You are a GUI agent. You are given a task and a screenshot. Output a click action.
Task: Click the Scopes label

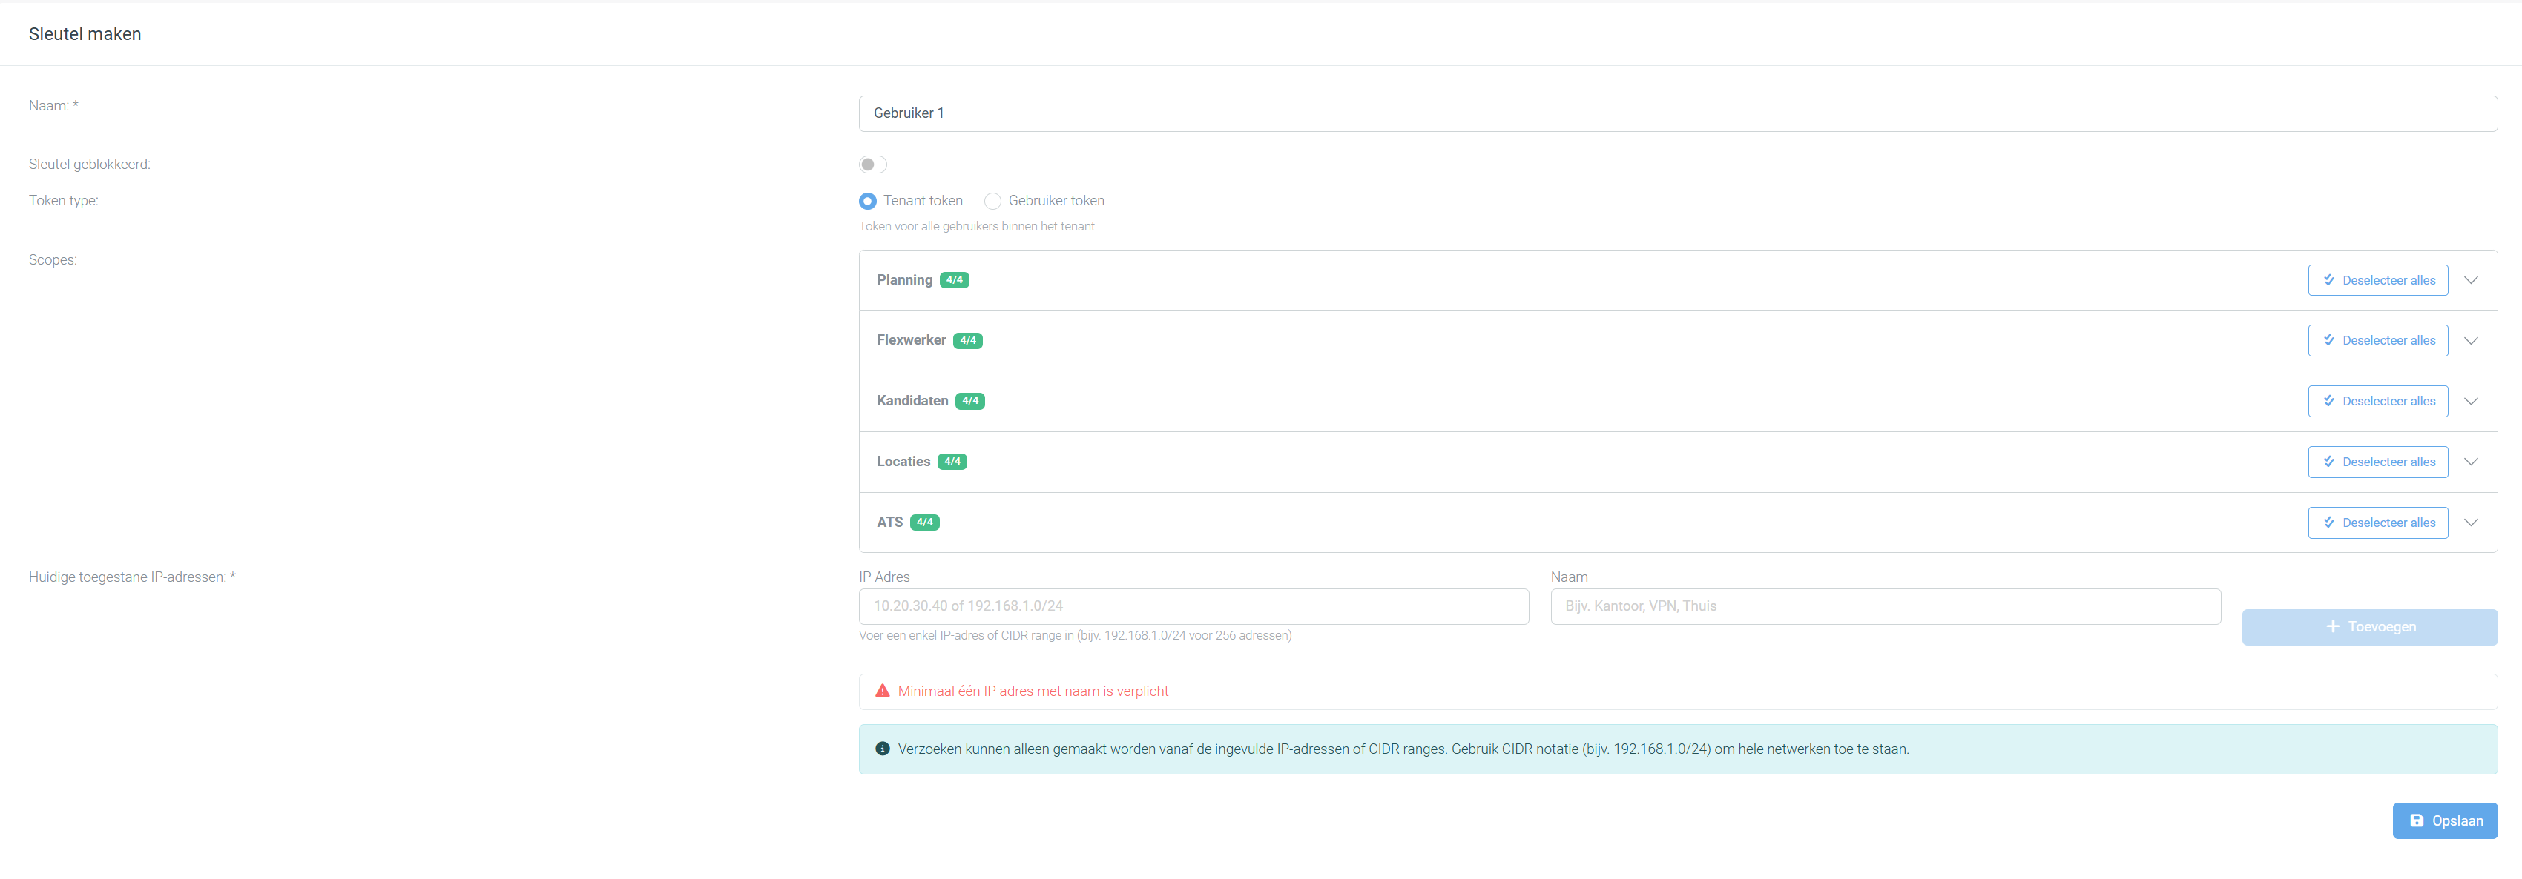(x=53, y=260)
